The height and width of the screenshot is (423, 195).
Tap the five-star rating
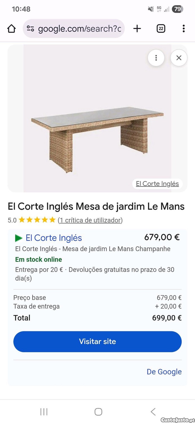point(37,220)
